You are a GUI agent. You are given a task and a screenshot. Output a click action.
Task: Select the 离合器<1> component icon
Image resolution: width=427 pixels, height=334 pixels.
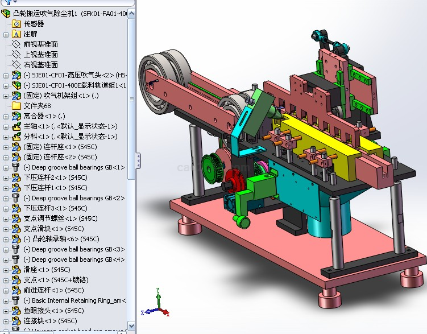click(16, 116)
